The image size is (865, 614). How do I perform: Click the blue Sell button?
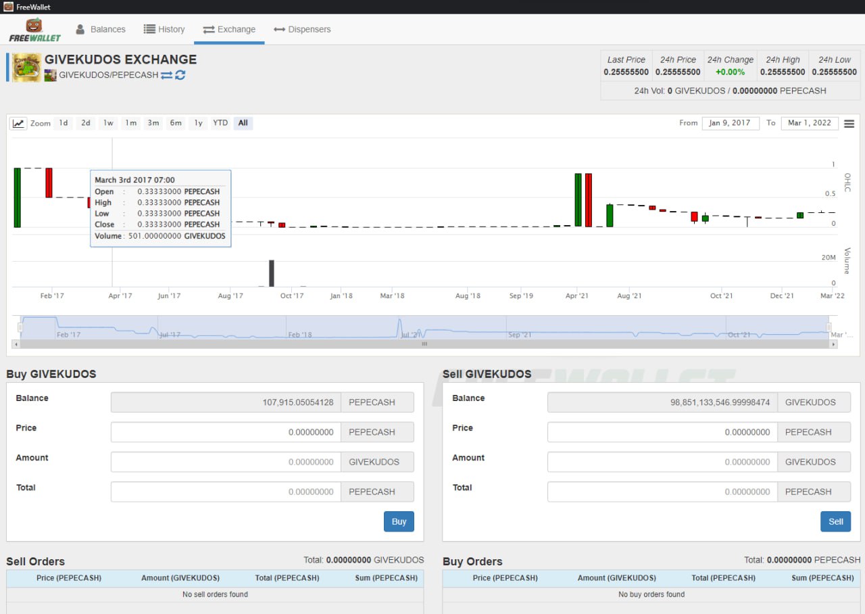coord(836,521)
